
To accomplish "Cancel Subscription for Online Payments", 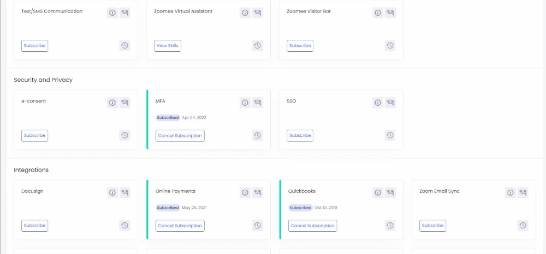I will [180, 226].
